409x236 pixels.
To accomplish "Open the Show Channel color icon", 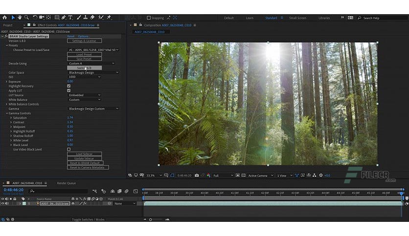I will 208,176.
